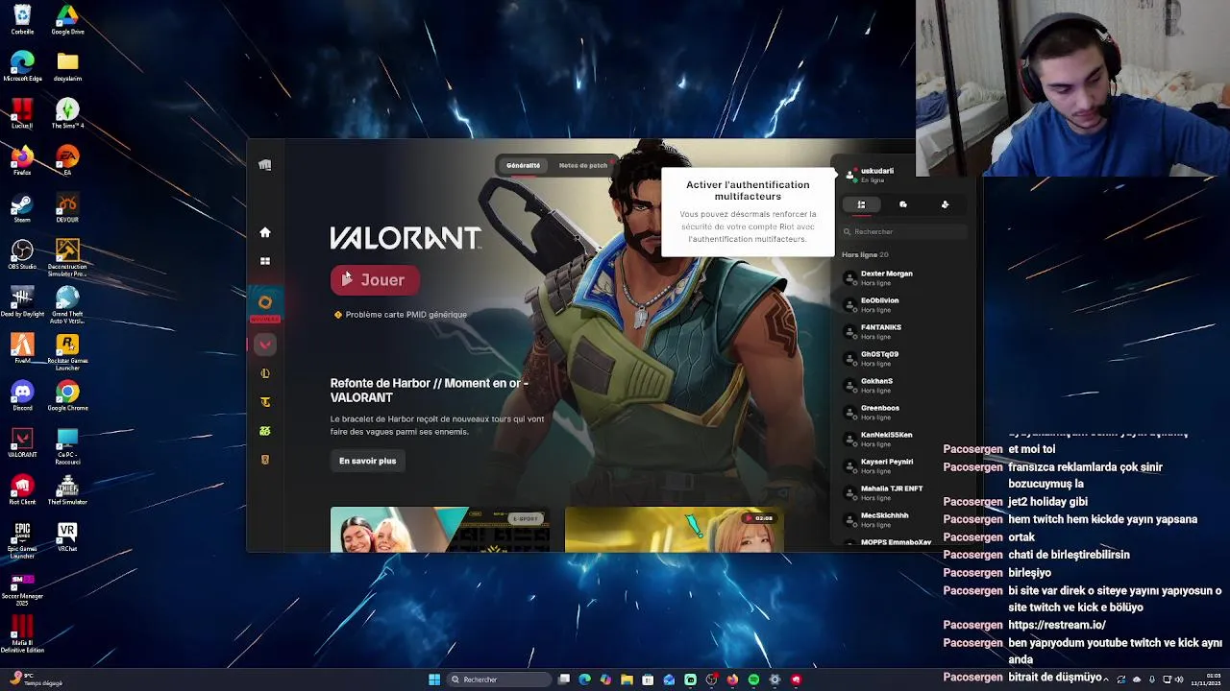Open the Discord desktop shortcut
This screenshot has width=1230, height=691.
[22, 395]
